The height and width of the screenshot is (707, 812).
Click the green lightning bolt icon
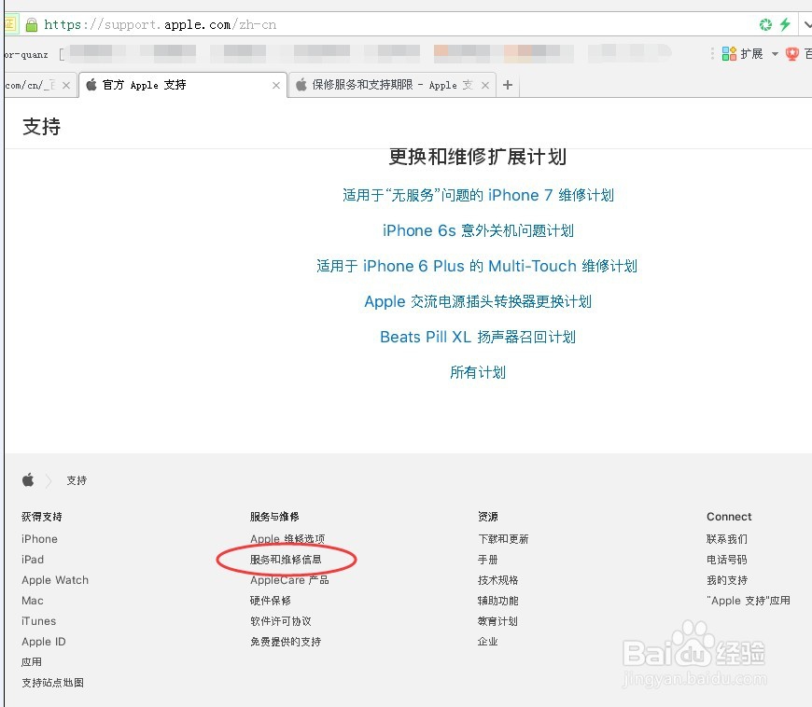785,24
